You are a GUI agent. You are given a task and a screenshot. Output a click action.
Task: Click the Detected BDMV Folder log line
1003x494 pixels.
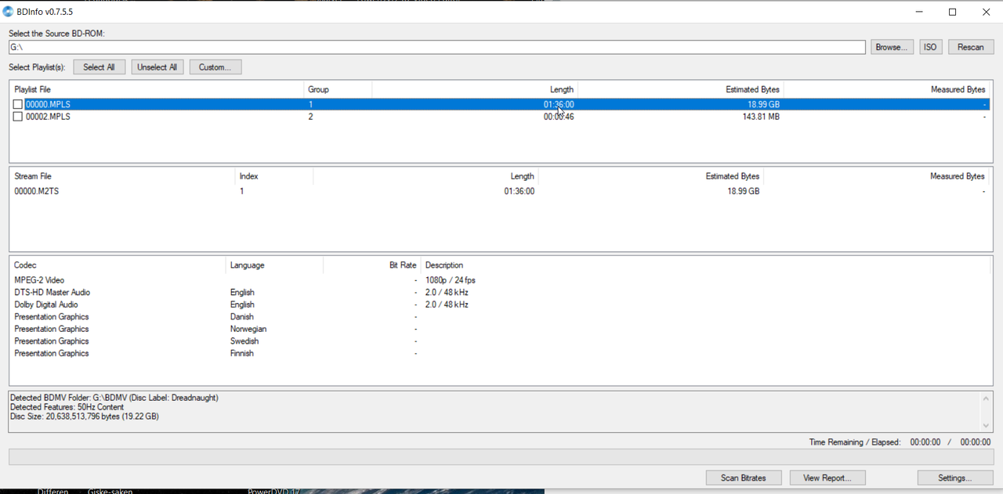[x=114, y=398]
